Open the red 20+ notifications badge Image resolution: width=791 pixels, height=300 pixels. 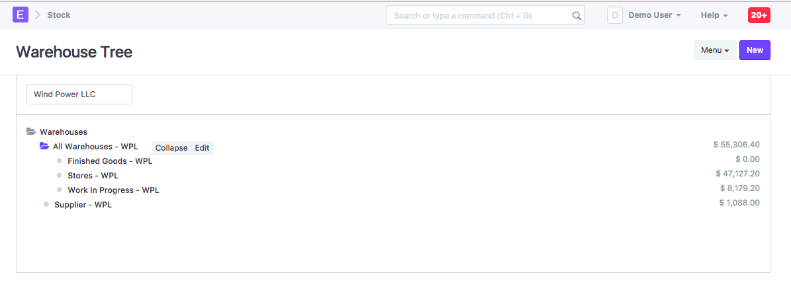759,15
